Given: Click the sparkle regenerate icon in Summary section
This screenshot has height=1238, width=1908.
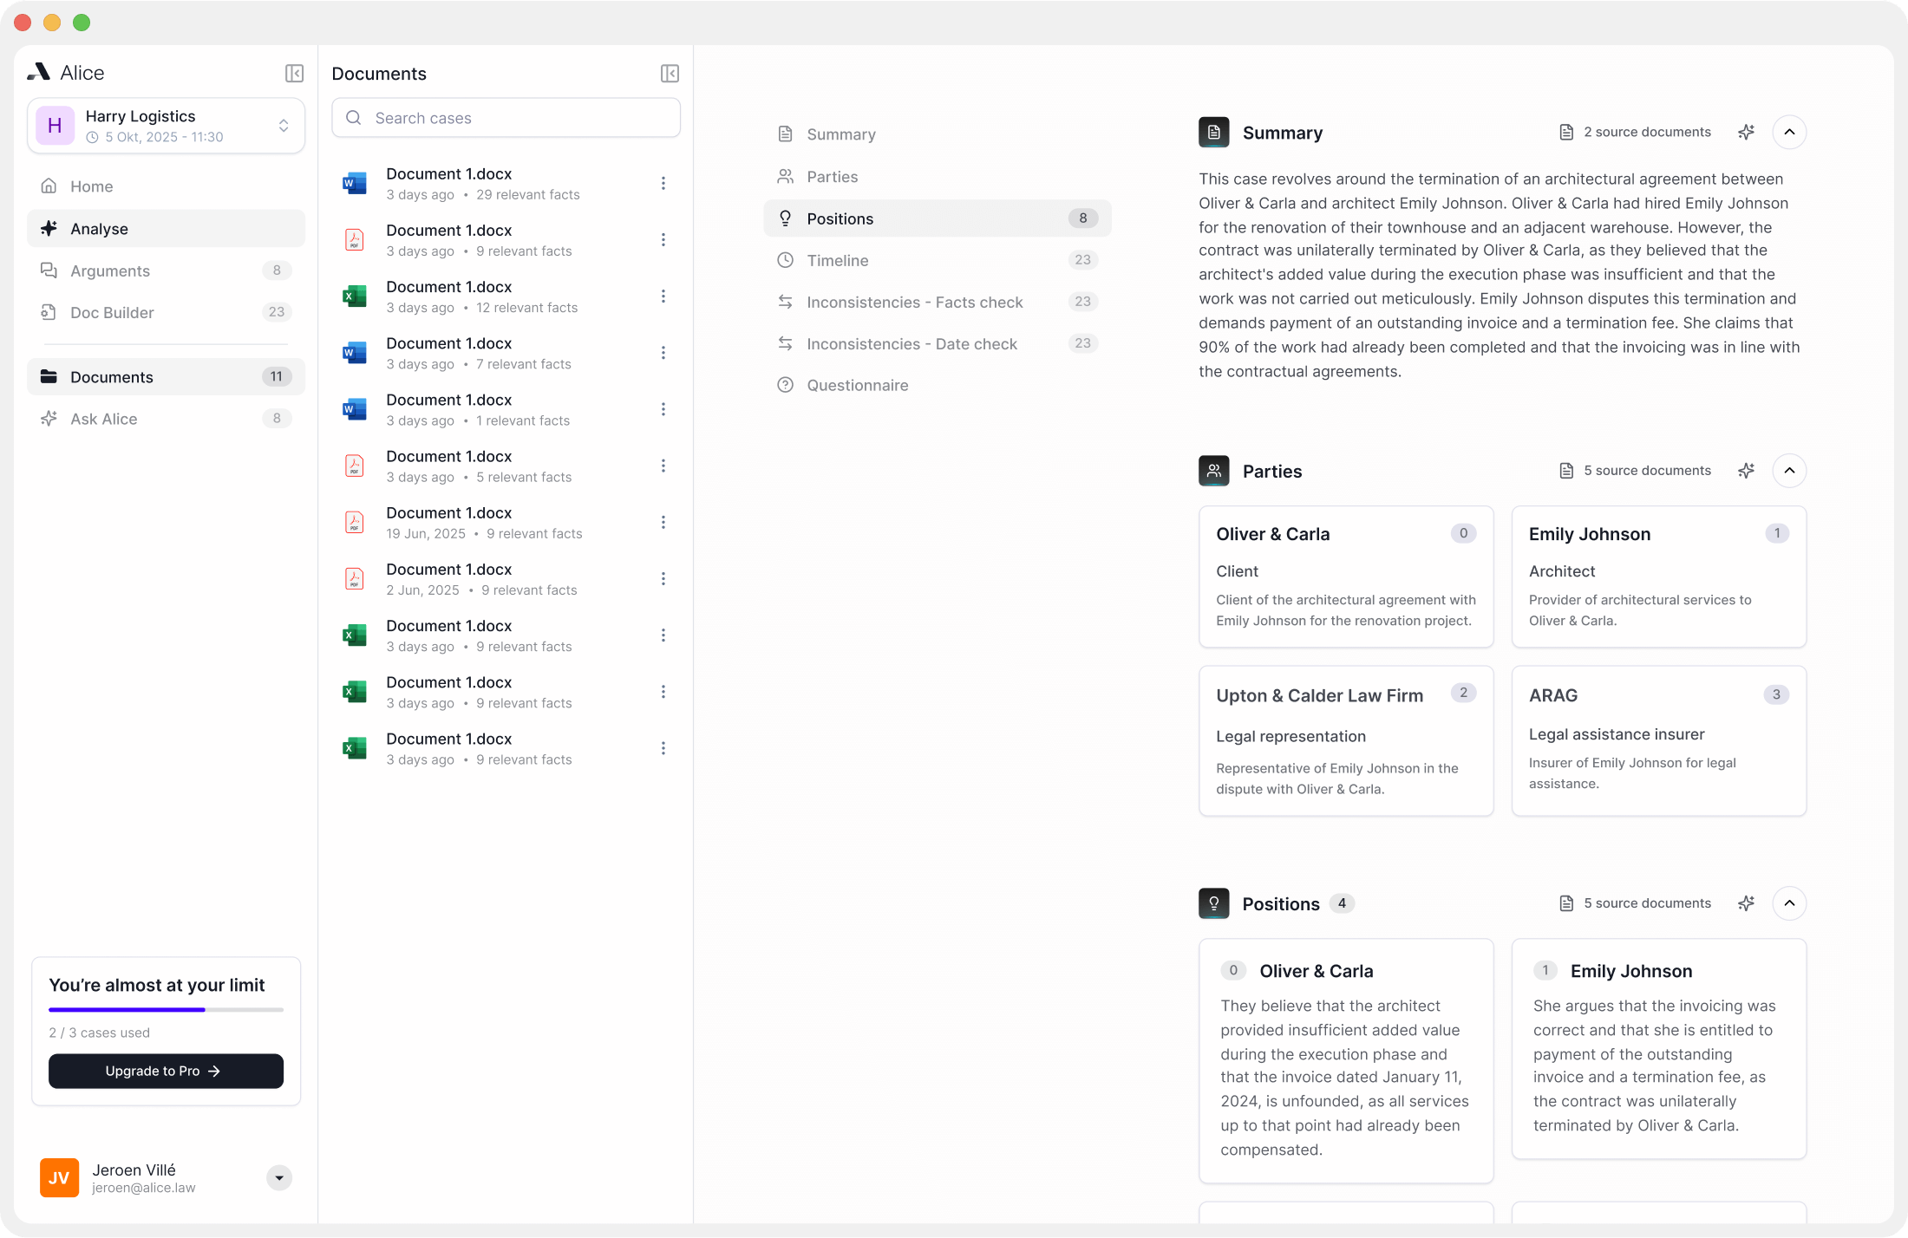Looking at the screenshot, I should (x=1746, y=132).
